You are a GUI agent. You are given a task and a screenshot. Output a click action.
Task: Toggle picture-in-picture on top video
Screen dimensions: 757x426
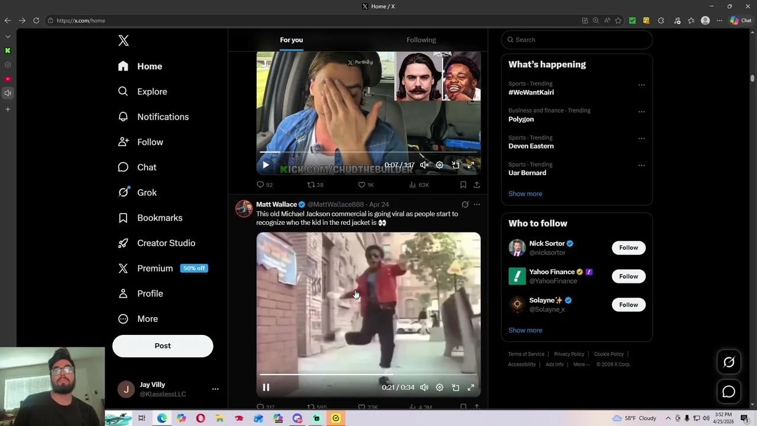455,165
